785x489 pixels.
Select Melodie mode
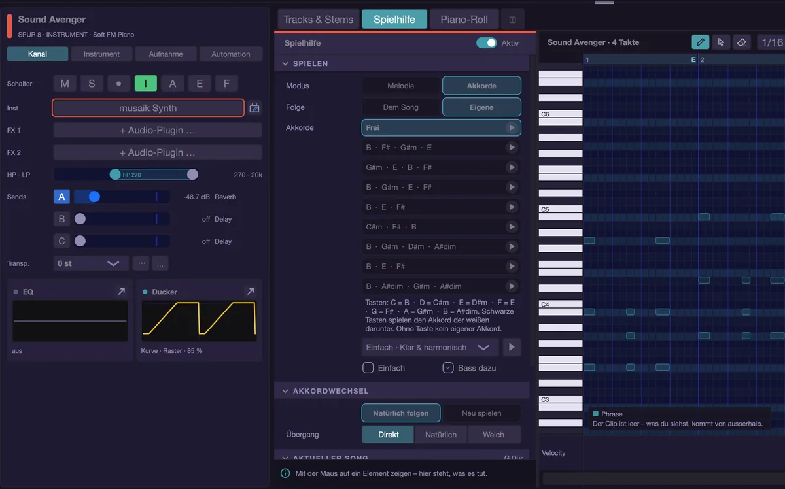click(x=401, y=86)
